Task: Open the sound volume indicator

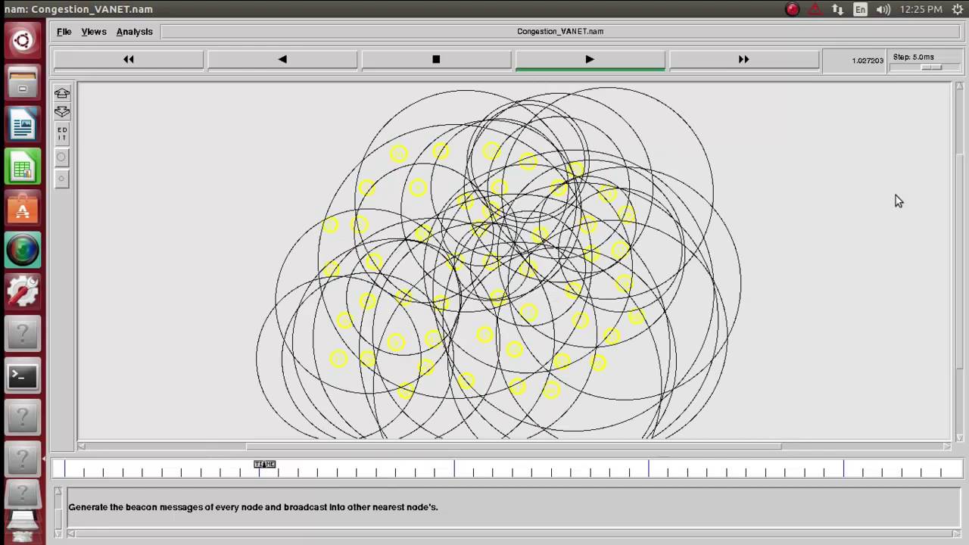Action: pyautogui.click(x=883, y=9)
